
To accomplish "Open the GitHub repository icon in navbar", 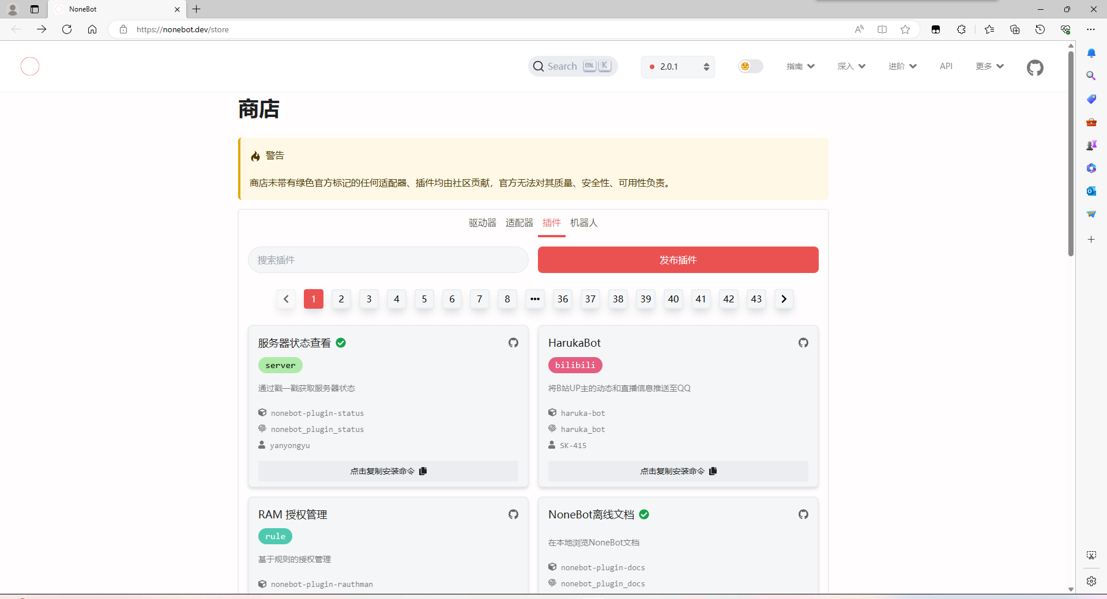I will pyautogui.click(x=1035, y=67).
